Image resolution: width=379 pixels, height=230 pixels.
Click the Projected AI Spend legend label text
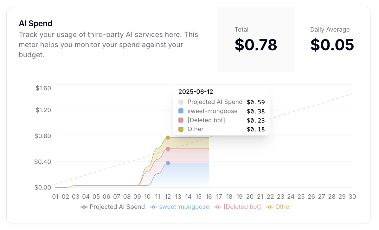118,207
